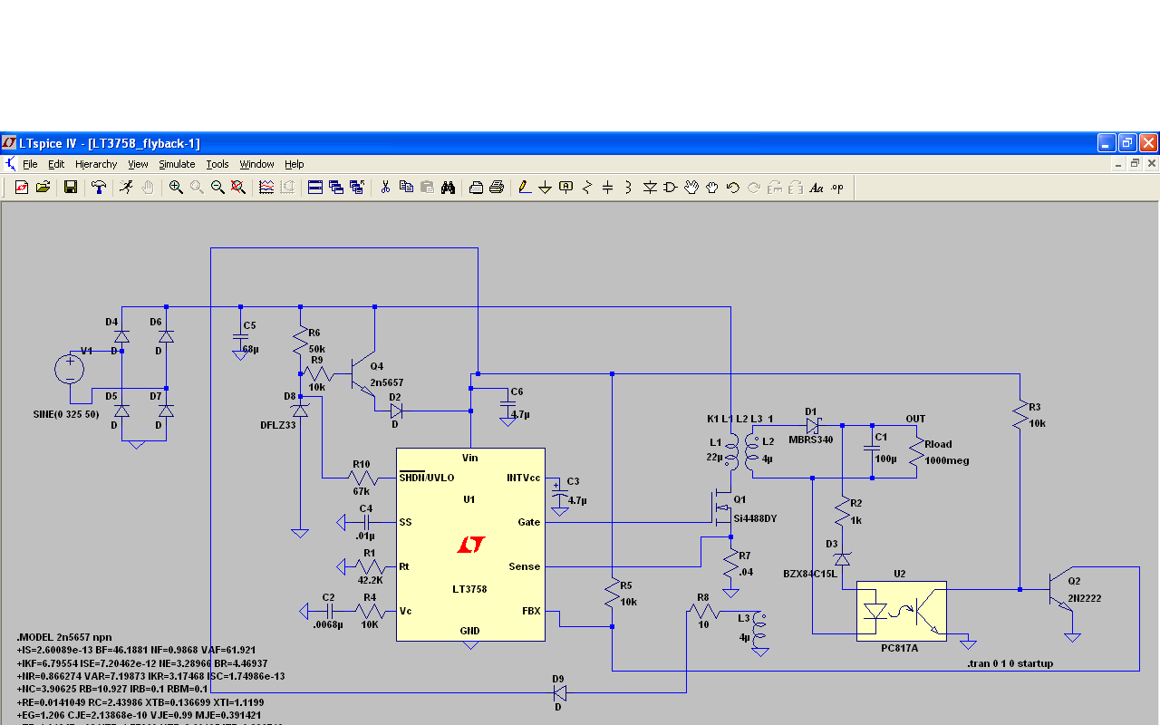Click the K1 L1 L2 L3 1 coupling text
This screenshot has width=1160, height=725.
pos(739,419)
